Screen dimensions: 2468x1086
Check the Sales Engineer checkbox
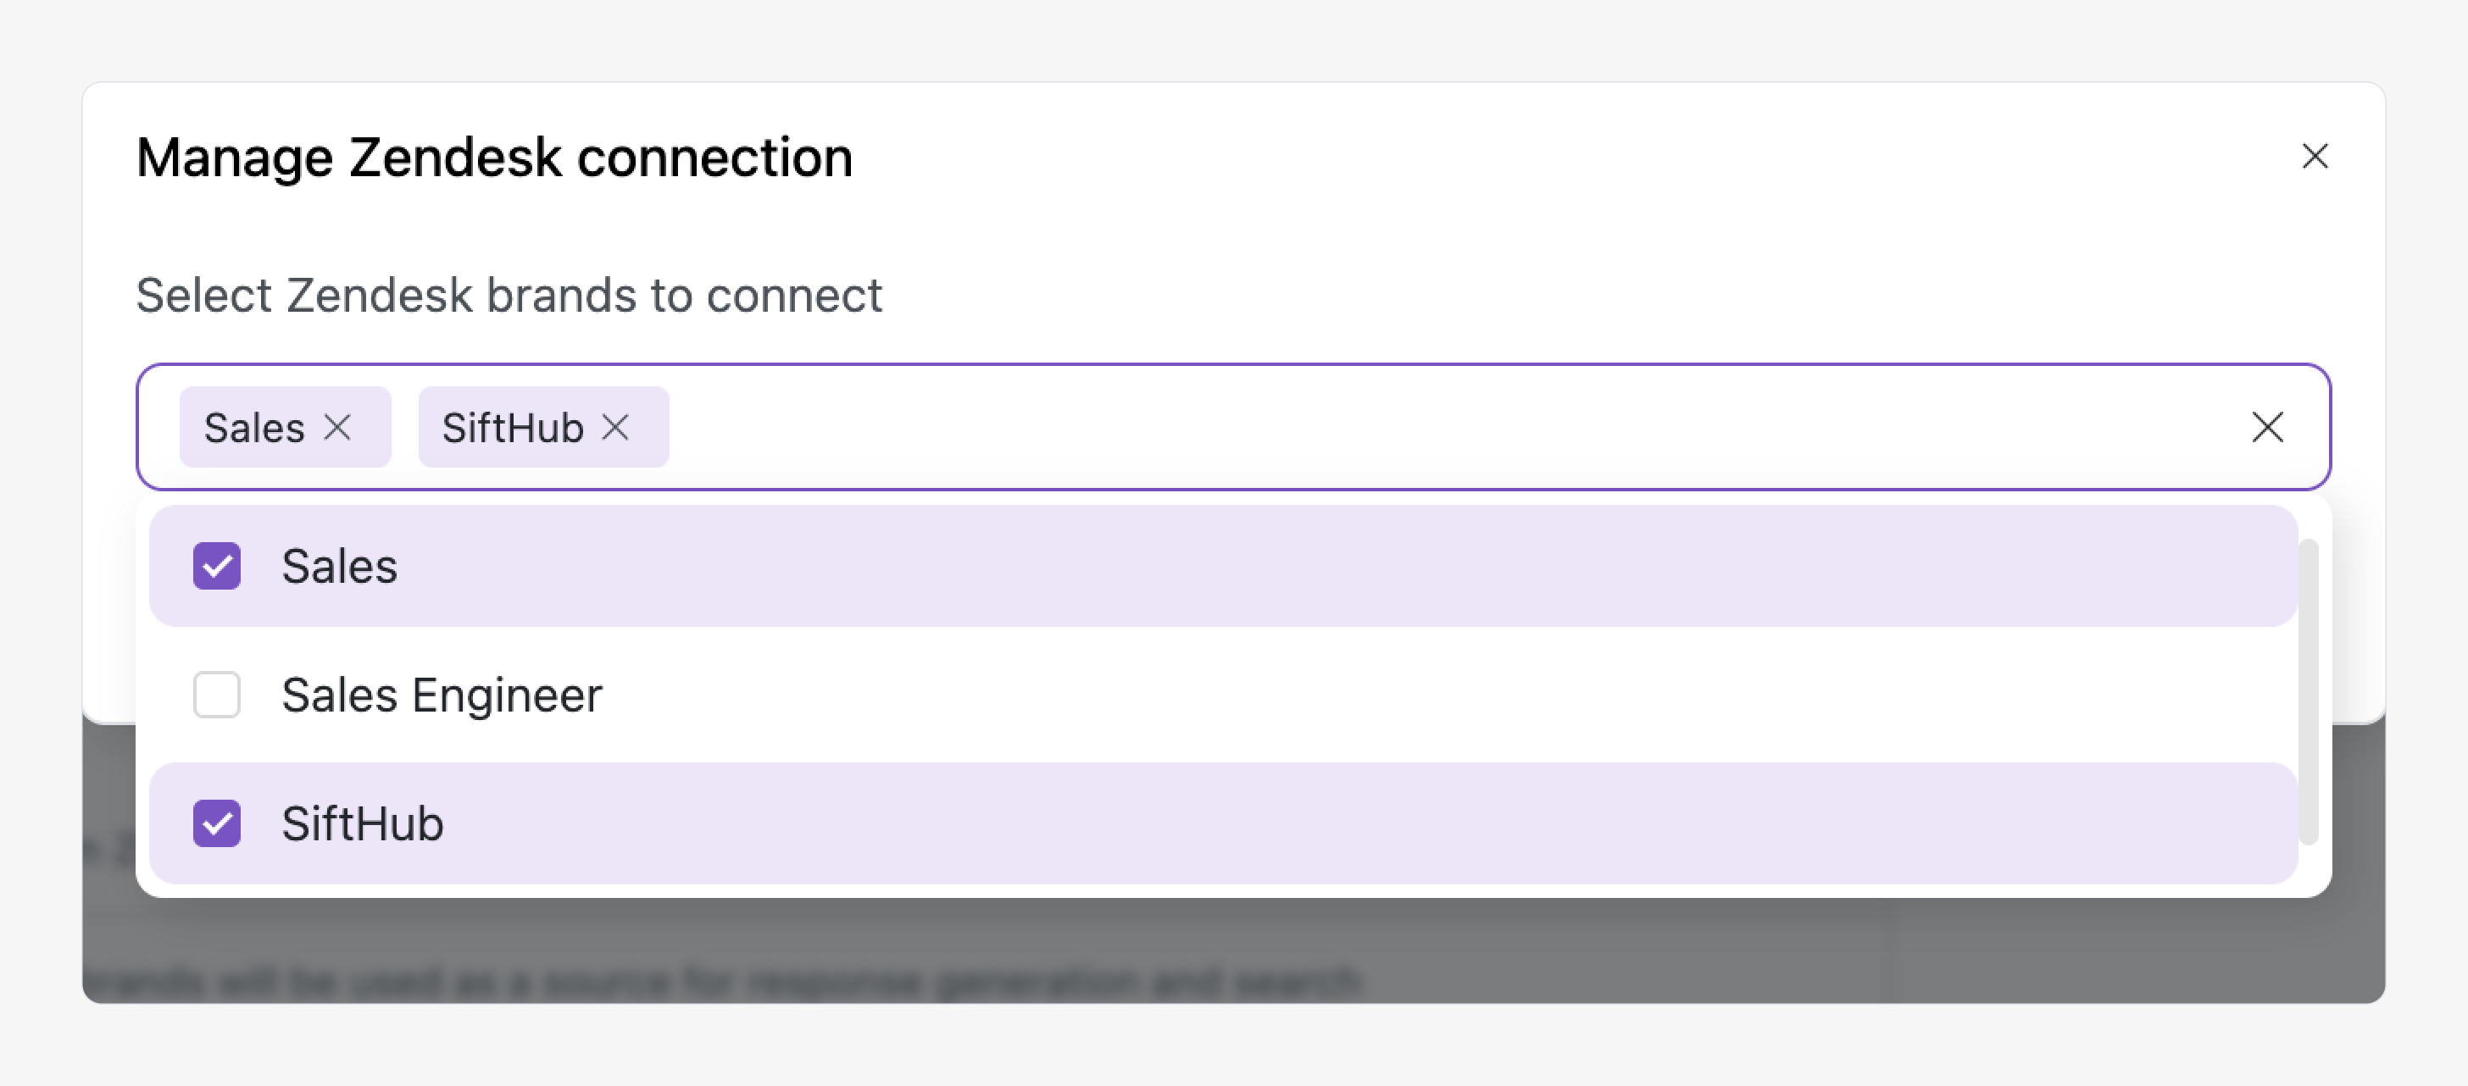(216, 695)
